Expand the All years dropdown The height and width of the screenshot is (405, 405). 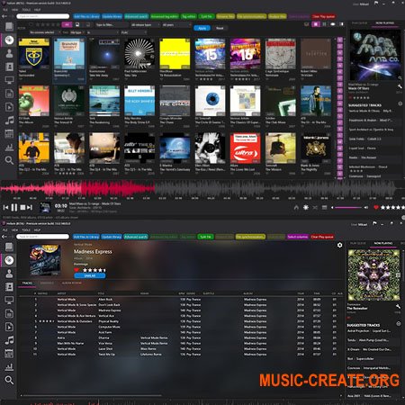pyautogui.click(x=175, y=25)
